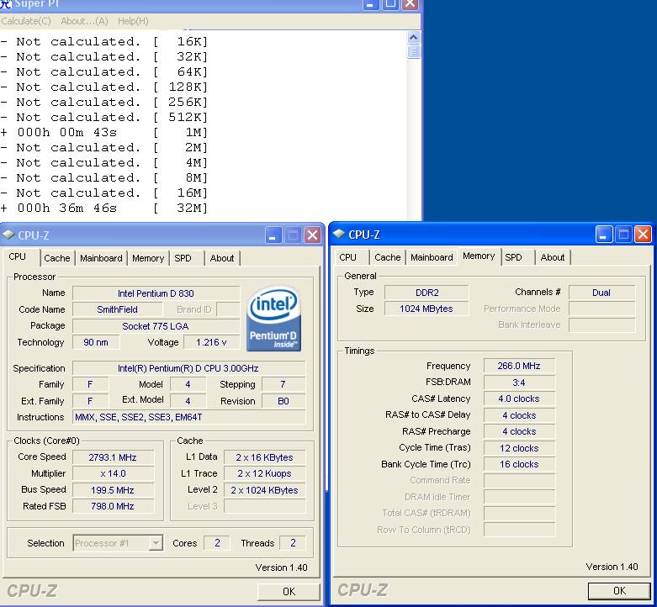Click the Not calculated 512K row
This screenshot has width=657, height=607.
(x=104, y=117)
